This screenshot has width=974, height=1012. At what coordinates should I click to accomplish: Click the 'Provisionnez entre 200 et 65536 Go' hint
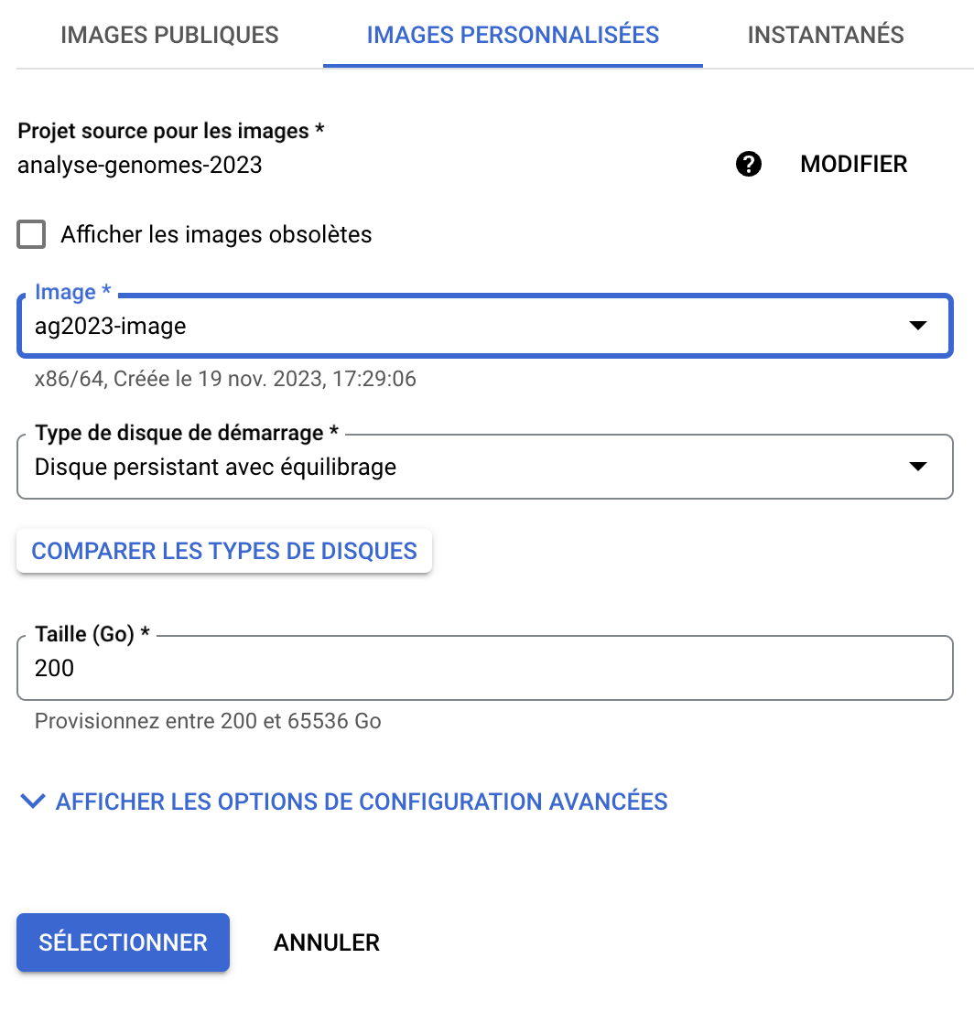click(208, 721)
